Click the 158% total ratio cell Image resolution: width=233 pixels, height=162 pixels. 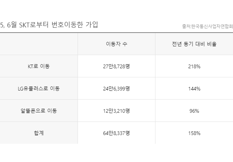(x=194, y=133)
